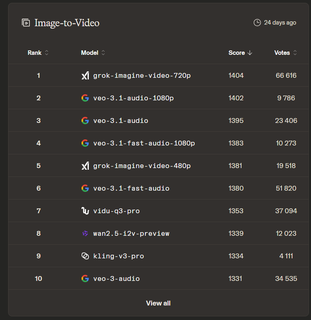Click the clock icon beside 24 days ago
The height and width of the screenshot is (320, 311).
[x=257, y=23]
